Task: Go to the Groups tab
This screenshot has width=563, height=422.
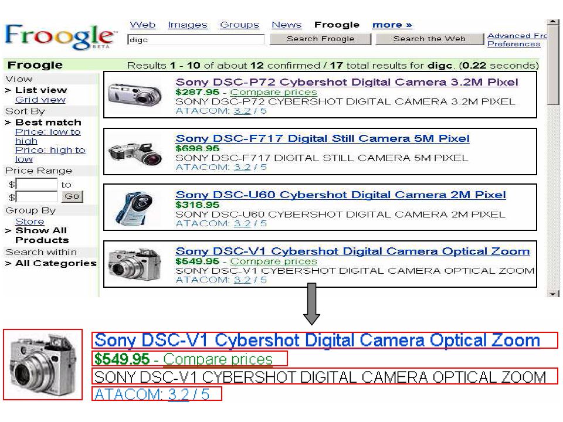Action: [239, 25]
